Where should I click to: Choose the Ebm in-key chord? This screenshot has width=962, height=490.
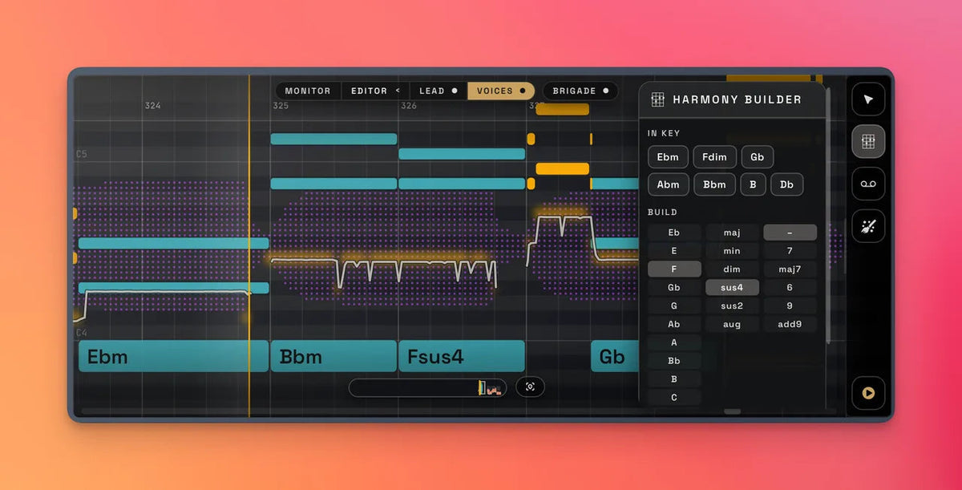tap(668, 157)
